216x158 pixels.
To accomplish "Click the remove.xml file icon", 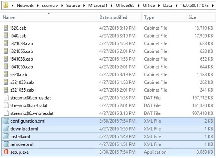I will tap(6, 144).
